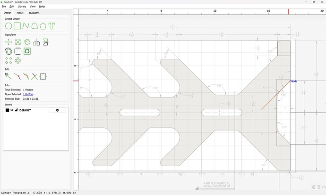Click the 'Total Selected: 1 Vectors' text
The height and width of the screenshot is (195, 326).
19,90
